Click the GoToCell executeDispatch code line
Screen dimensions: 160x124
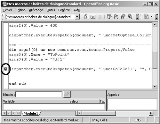click(81, 69)
